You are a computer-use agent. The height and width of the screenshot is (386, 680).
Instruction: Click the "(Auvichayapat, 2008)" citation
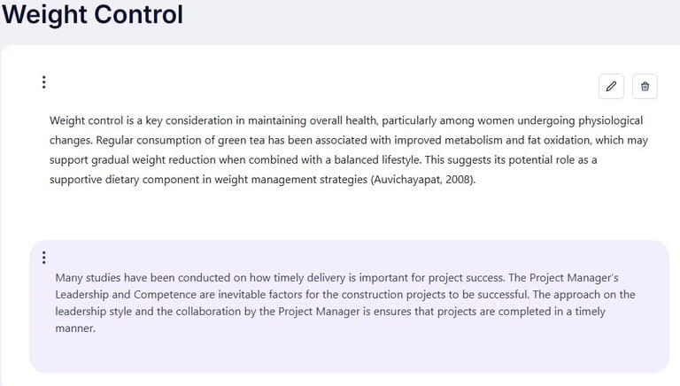422,180
